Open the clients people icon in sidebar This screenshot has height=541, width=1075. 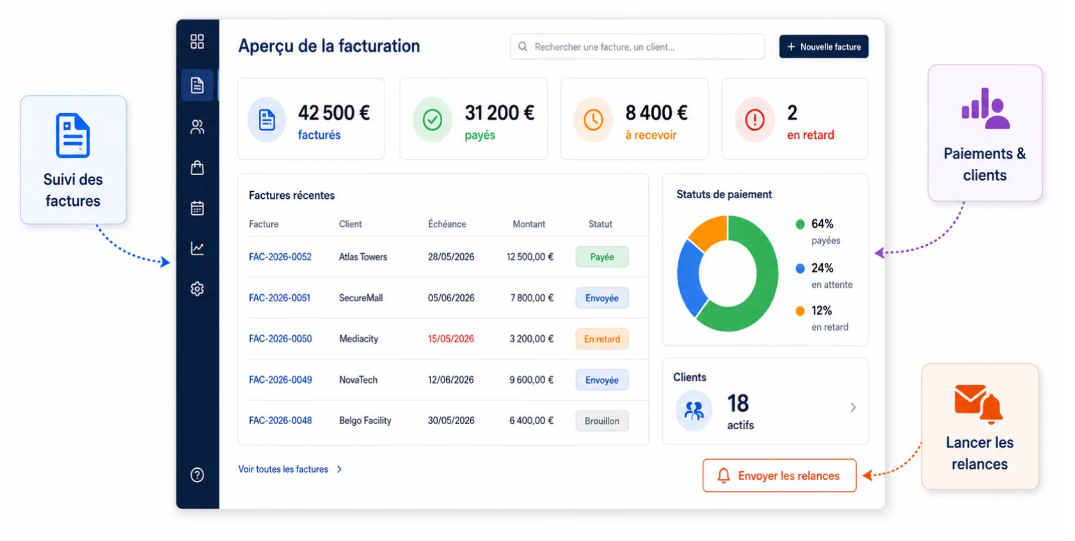[197, 127]
